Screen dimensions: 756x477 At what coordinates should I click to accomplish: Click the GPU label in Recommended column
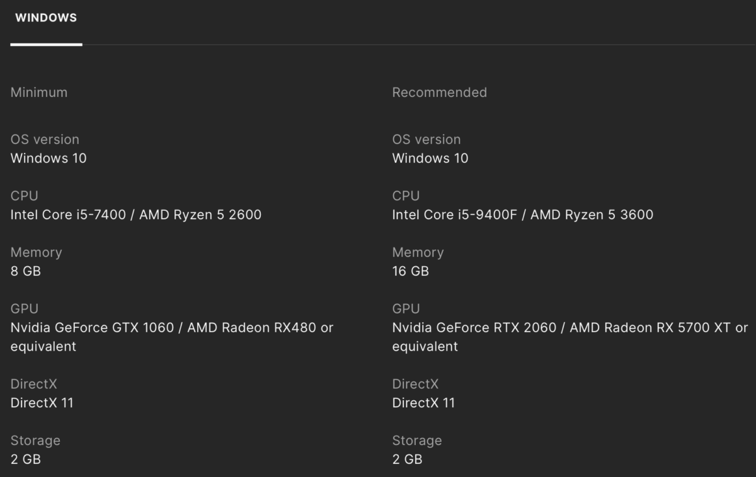[x=406, y=309]
